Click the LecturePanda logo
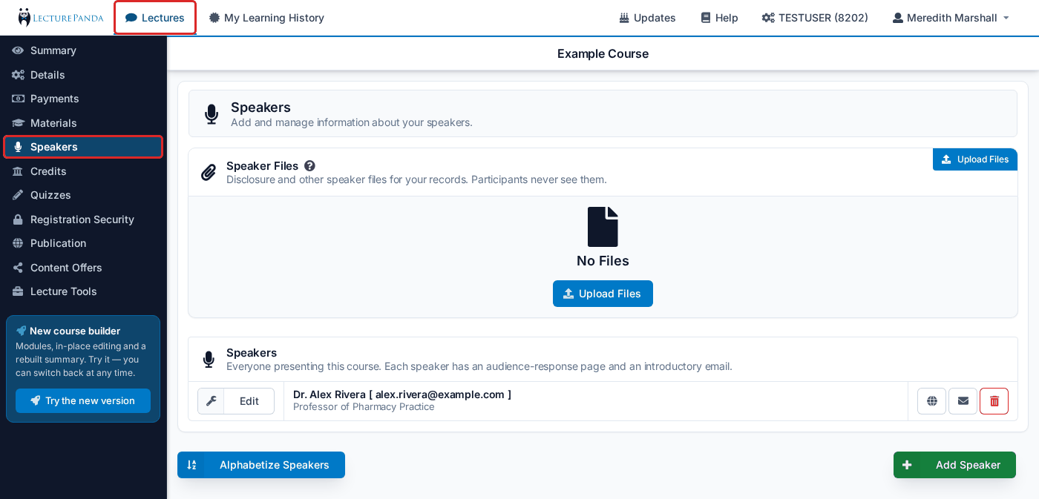Viewport: 1039px width, 499px height. pos(61,17)
